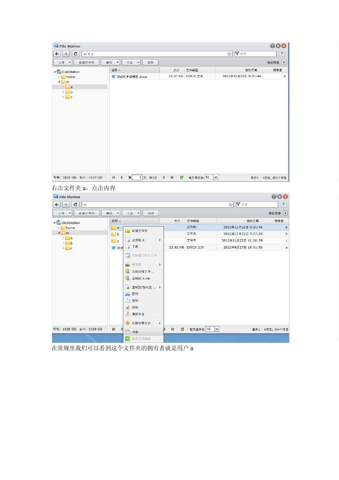This screenshot has height=480, width=339.
Task: Sort by 修改日期 column in lower window
Action: click(239, 221)
